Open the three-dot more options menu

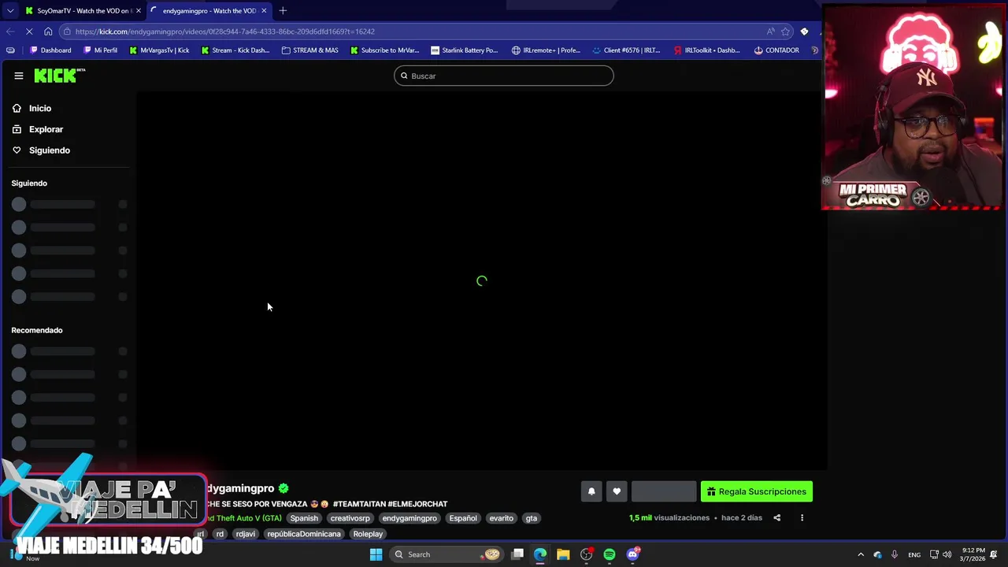pyautogui.click(x=802, y=517)
